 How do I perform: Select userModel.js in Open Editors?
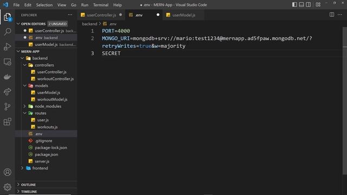click(x=46, y=44)
